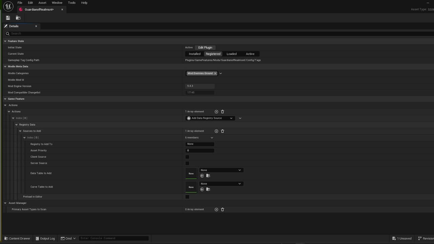Screen dimensions: 434x244
Task: Click the Registry to Add To field
Action: click(200, 144)
